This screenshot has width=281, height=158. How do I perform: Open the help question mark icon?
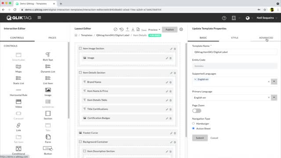click(224, 18)
